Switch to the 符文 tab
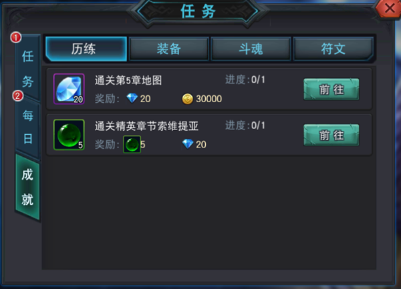 pyautogui.click(x=333, y=49)
